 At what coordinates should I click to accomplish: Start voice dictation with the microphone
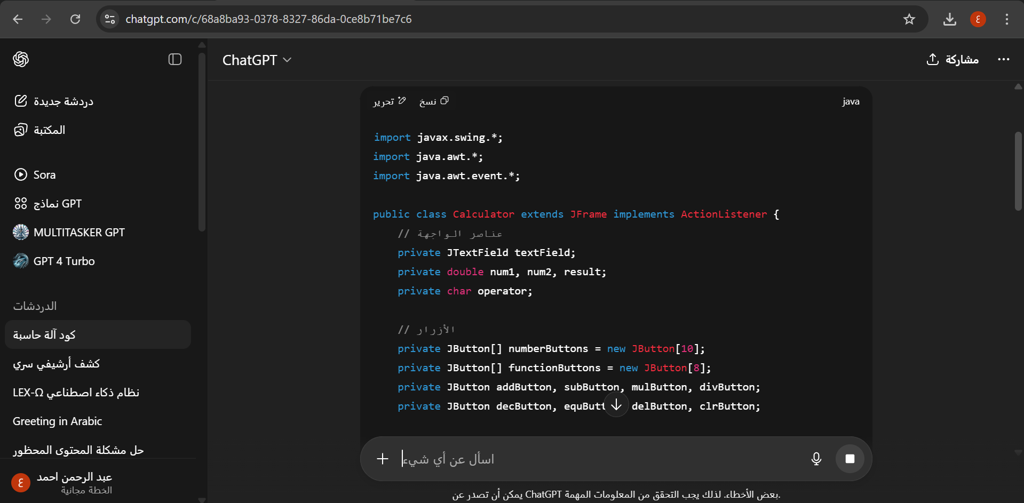pyautogui.click(x=816, y=459)
